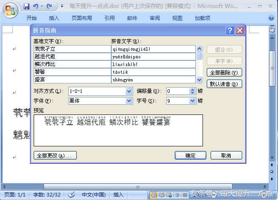Click base text field containing 越俎代庖
The image size is (278, 200).
(x=72, y=57)
